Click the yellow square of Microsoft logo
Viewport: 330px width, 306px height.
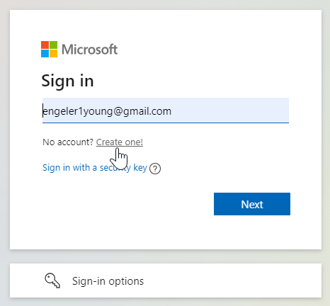click(x=53, y=53)
